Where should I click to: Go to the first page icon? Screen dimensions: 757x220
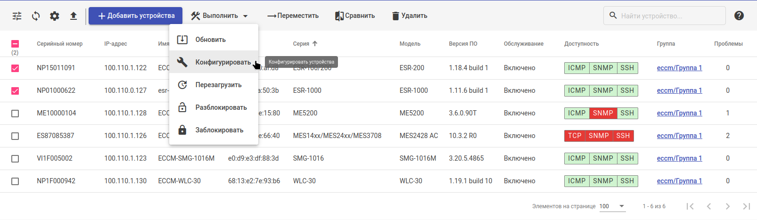tap(690, 206)
